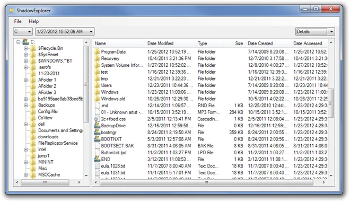This screenshot has width=350, height=202.
Task: Expand the MININT tree node
Action: [26, 162]
